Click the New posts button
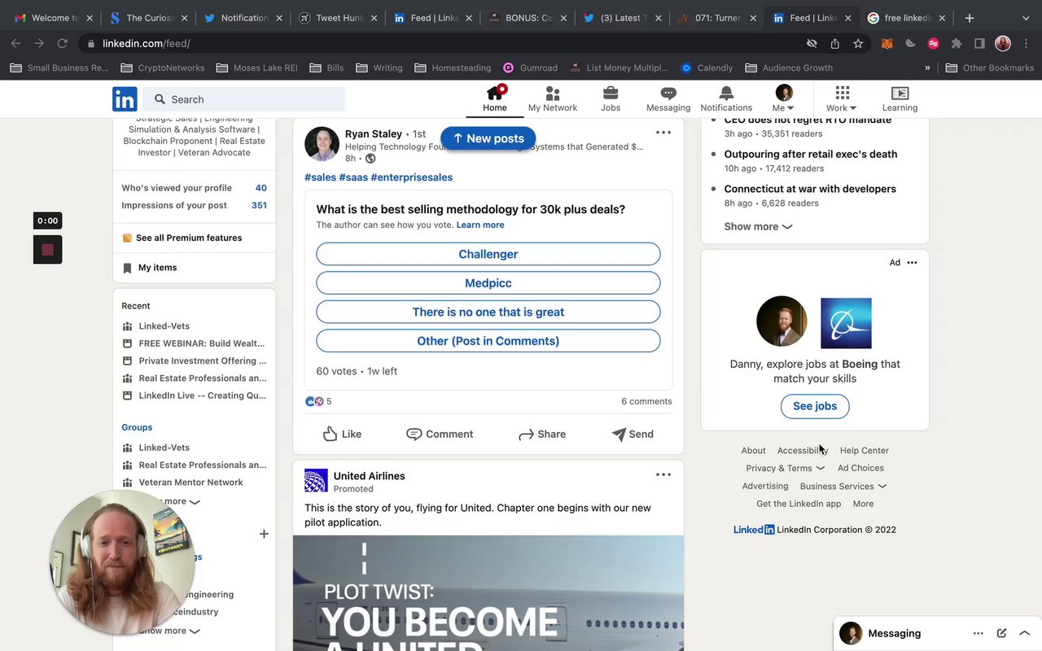Image resolution: width=1042 pixels, height=651 pixels. [x=488, y=138]
